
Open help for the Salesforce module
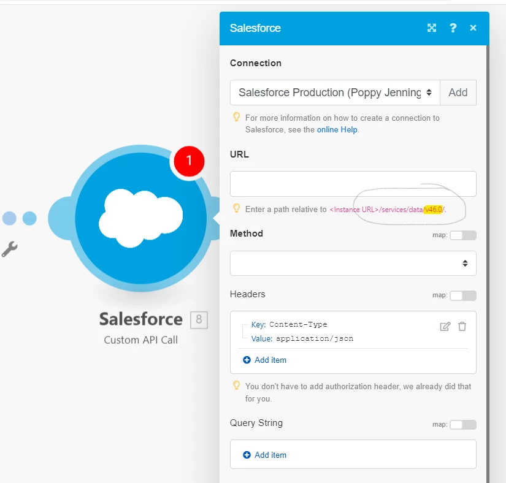tap(453, 28)
